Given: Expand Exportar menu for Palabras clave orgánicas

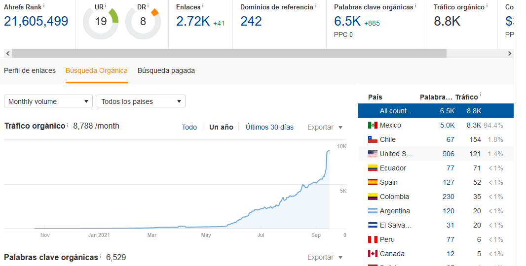Looking at the screenshot, I should 325,257.
